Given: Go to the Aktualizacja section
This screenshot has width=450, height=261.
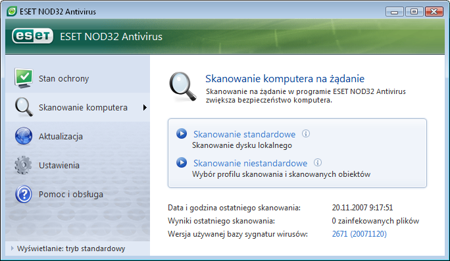Looking at the screenshot, I should [78, 136].
